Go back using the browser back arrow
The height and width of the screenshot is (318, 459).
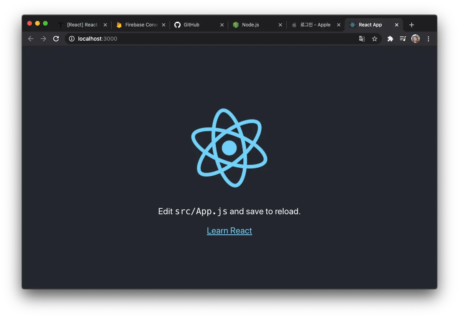[31, 39]
